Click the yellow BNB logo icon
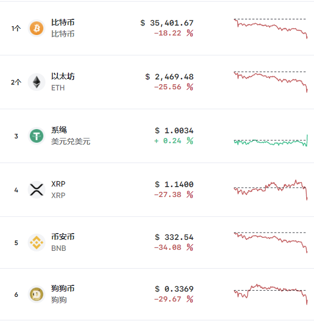This screenshot has height=323, width=314. click(37, 243)
